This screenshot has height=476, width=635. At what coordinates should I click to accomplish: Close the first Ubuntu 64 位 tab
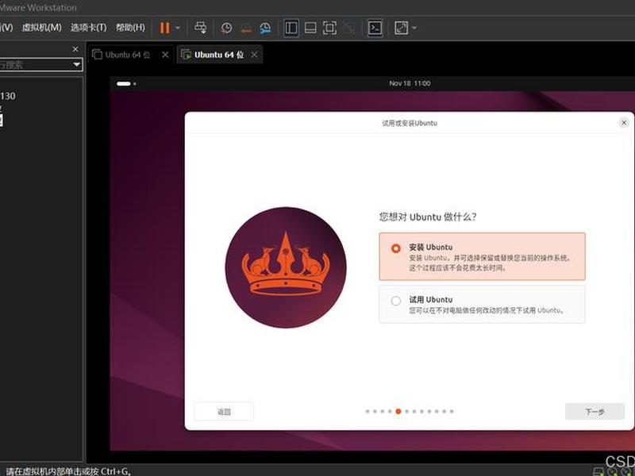point(165,55)
